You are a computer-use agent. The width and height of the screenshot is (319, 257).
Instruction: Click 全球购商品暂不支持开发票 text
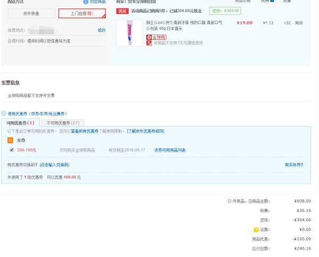31,95
